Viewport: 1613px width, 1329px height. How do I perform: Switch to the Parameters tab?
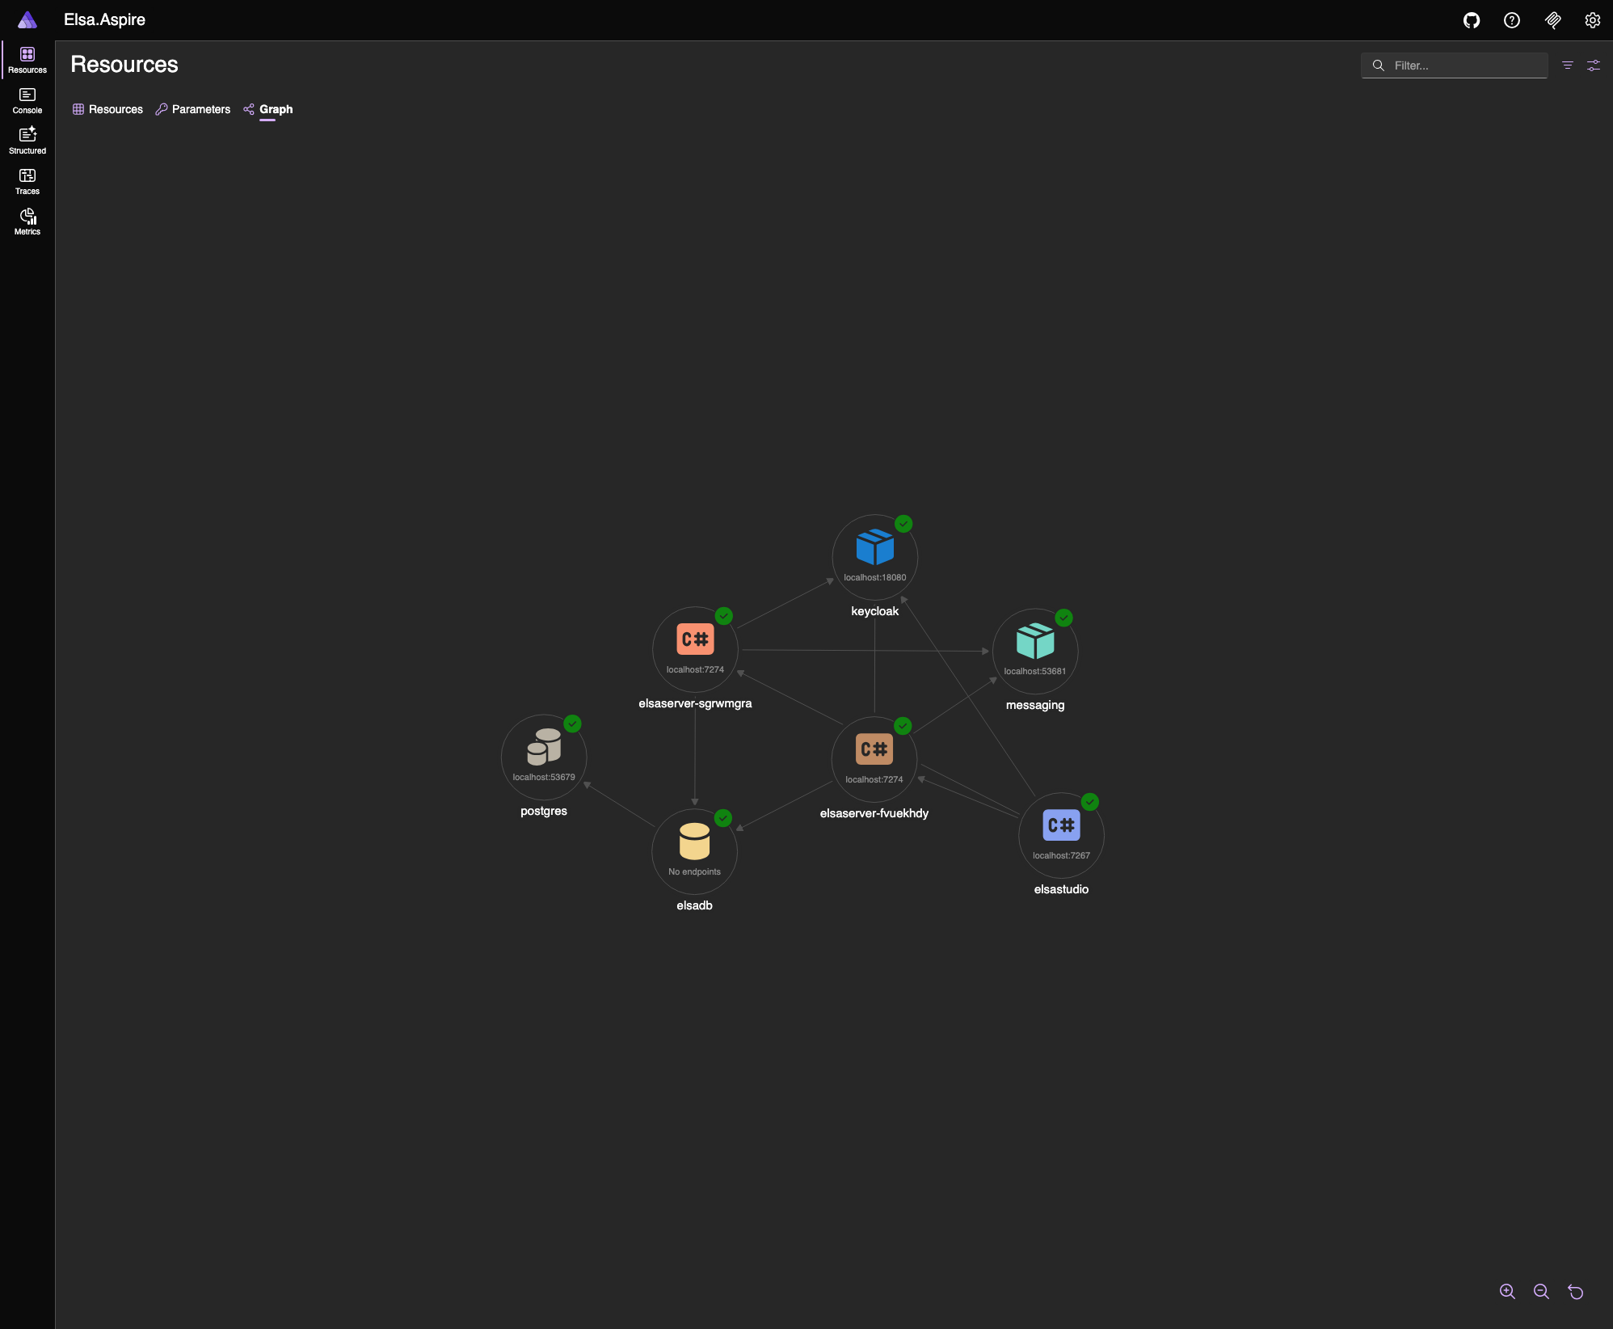coord(193,109)
